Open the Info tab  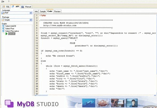pos(36,12)
